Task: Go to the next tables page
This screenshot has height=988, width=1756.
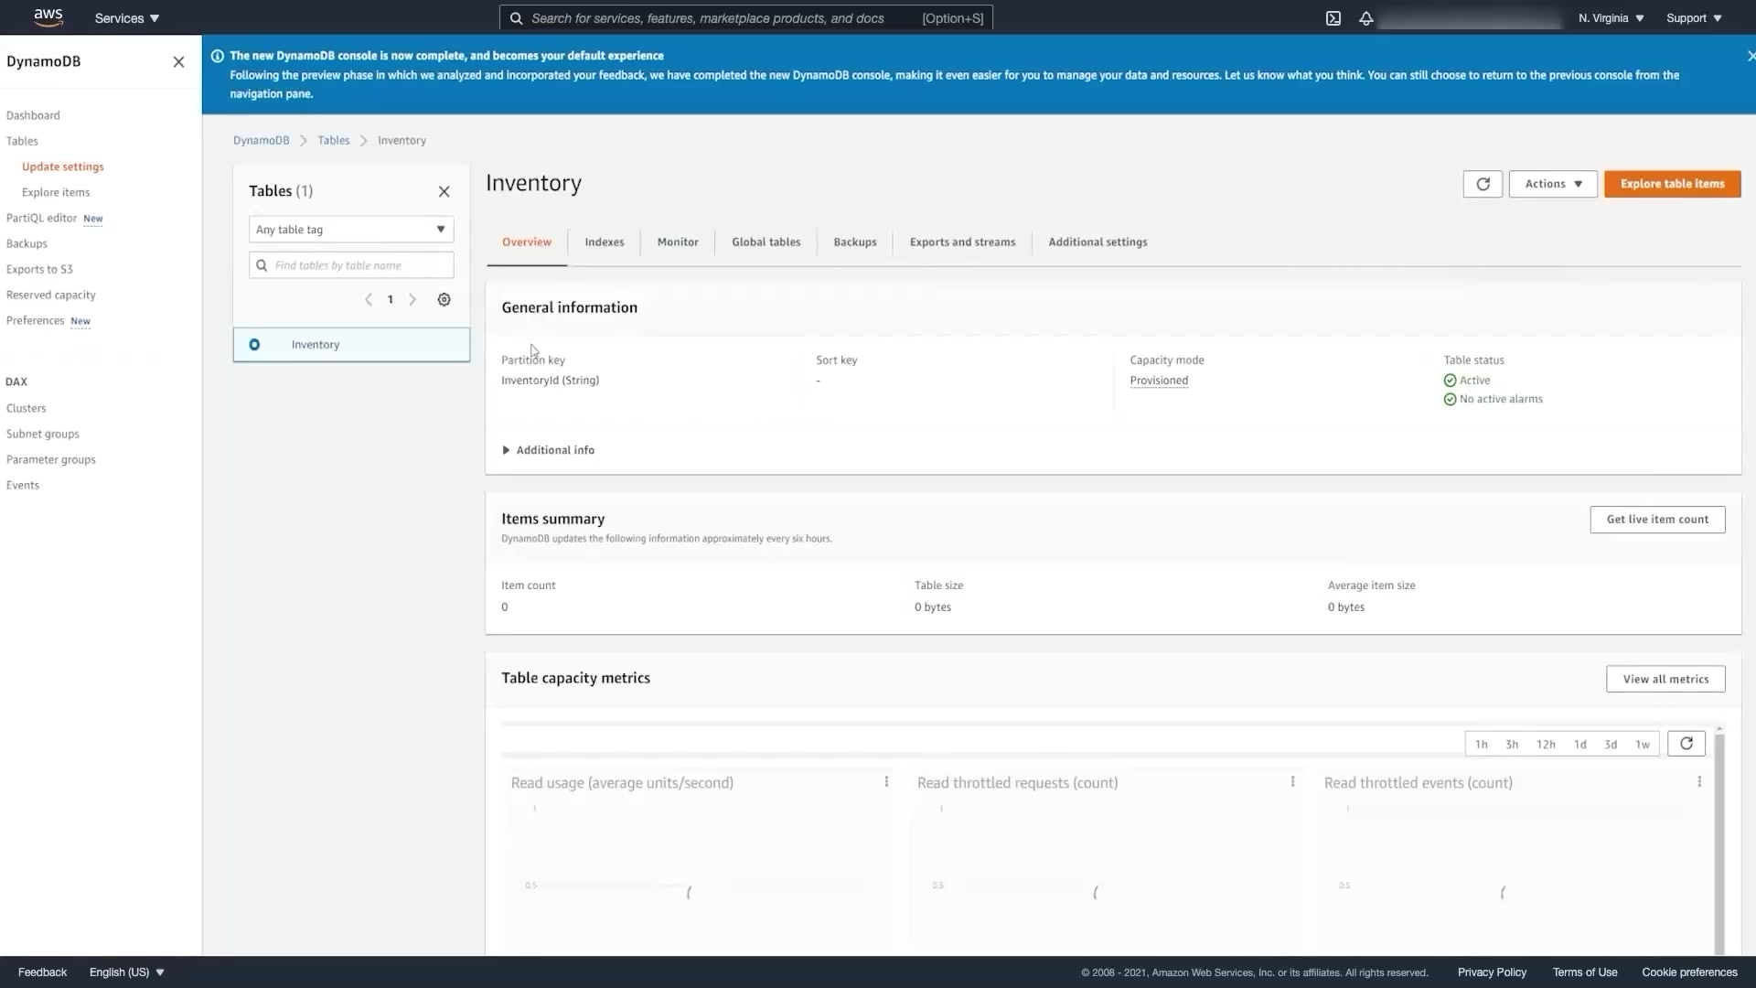Action: (412, 300)
